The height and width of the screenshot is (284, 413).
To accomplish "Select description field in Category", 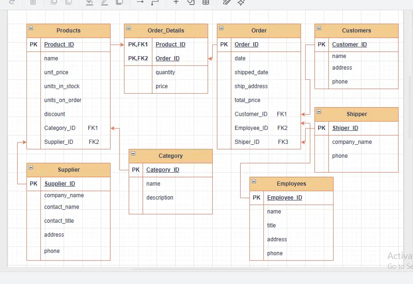I will coord(160,198).
